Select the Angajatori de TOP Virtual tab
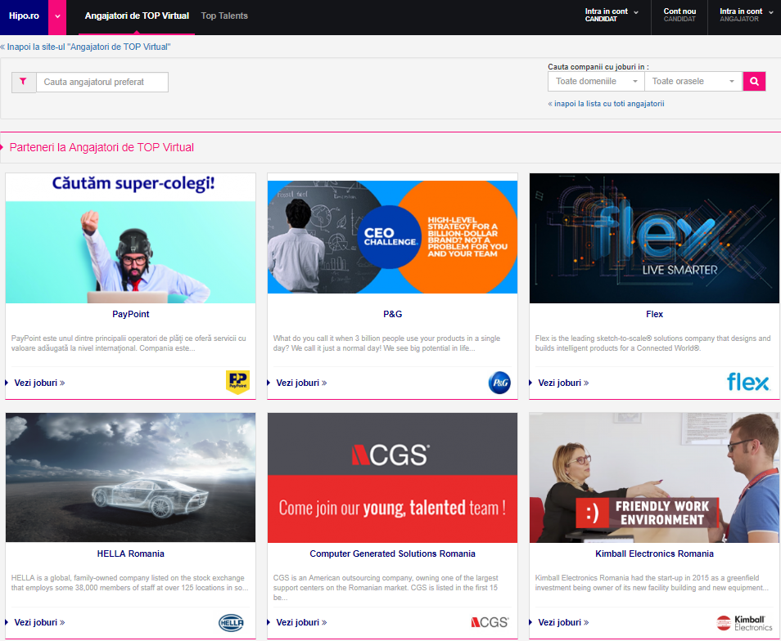The width and height of the screenshot is (781, 641). pos(137,16)
